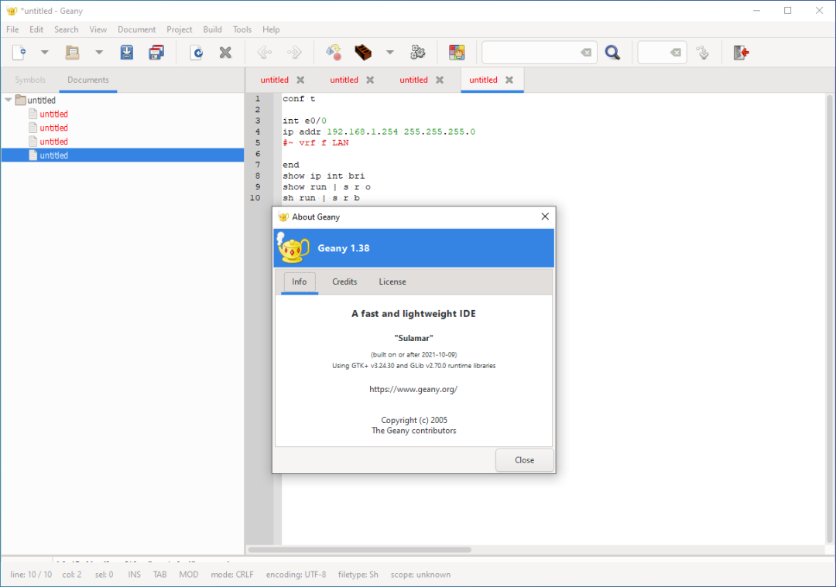Collapse the untitled folder tree node
The image size is (836, 587).
click(x=8, y=100)
